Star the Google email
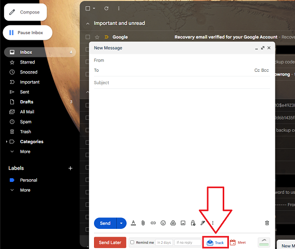The image size is (295, 249). click(x=97, y=37)
